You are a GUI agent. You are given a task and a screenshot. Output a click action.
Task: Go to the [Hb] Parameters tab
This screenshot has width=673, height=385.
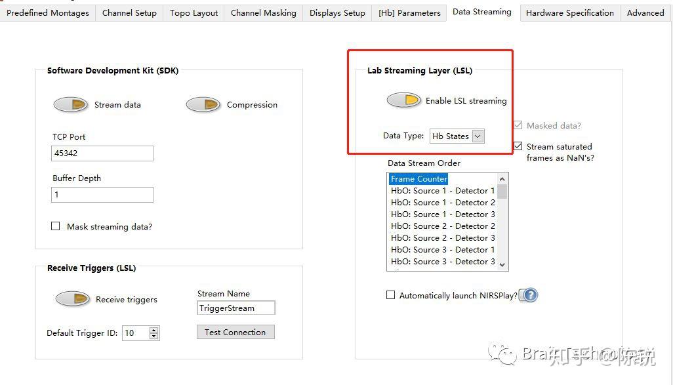click(x=409, y=12)
